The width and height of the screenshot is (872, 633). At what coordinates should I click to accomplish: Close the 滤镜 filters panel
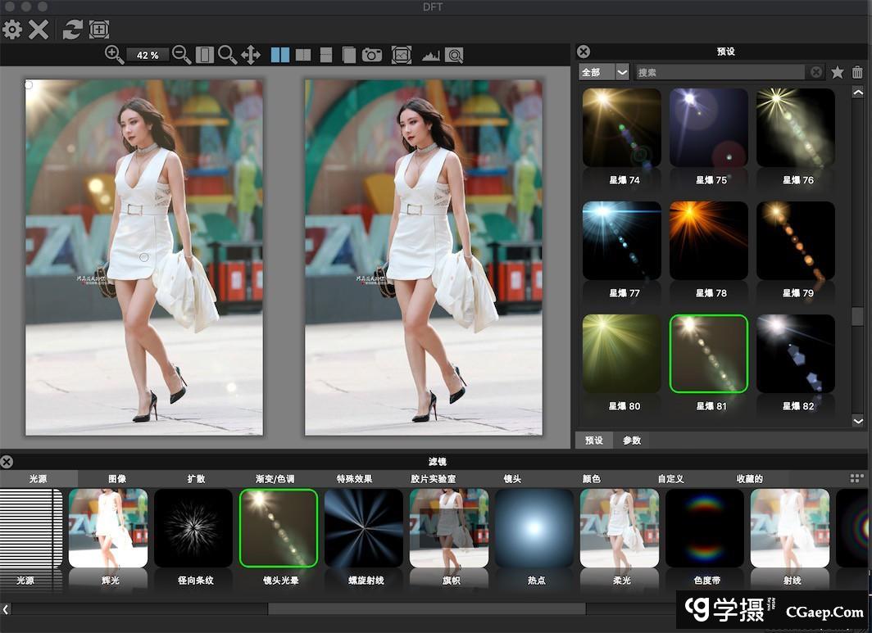(7, 462)
